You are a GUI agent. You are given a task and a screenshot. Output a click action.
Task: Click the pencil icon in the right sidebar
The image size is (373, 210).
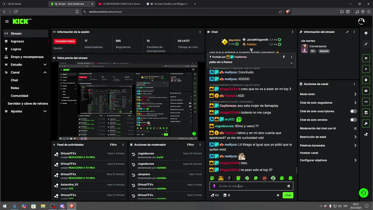click(366, 44)
